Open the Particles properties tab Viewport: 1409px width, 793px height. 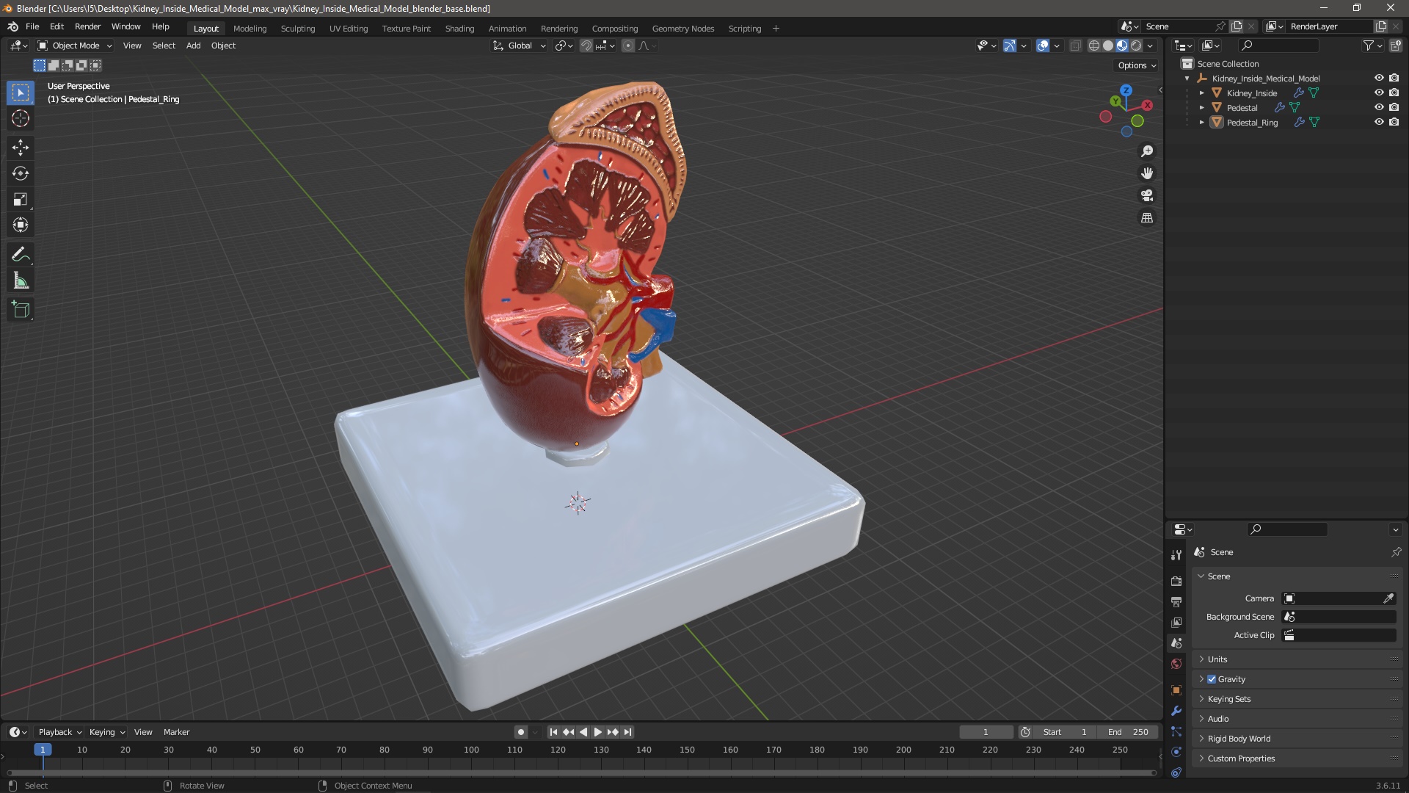[x=1176, y=731]
